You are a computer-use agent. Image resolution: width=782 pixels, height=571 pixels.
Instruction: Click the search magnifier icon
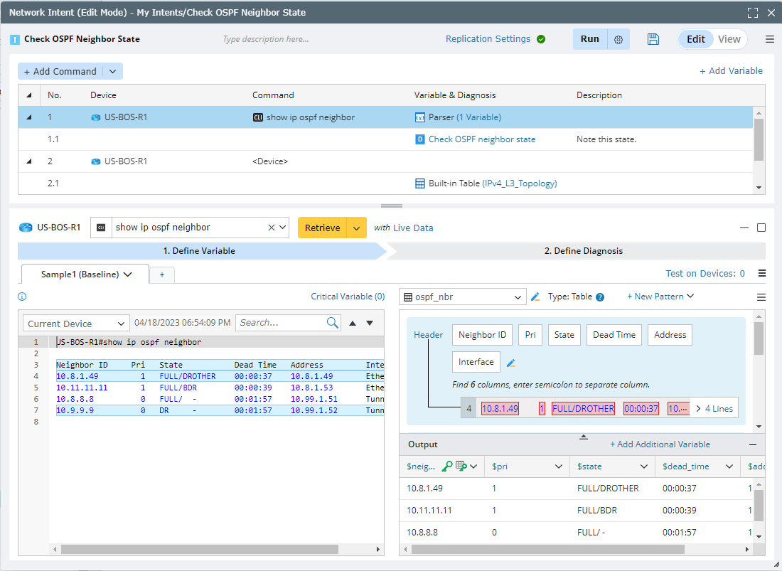[x=333, y=323]
